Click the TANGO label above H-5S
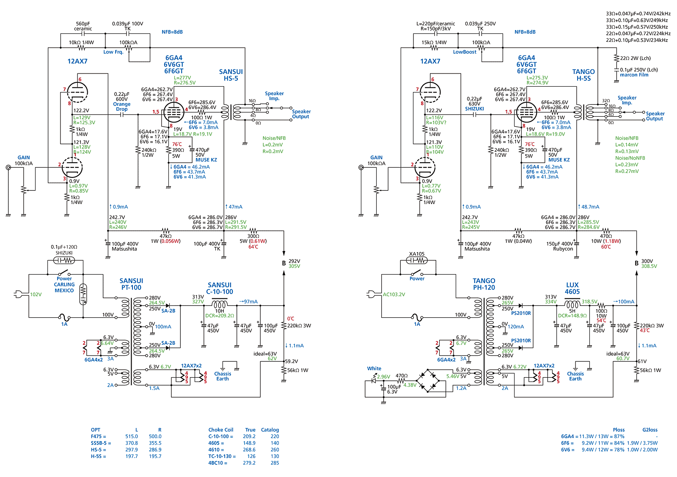The width and height of the screenshot is (677, 477). [583, 72]
